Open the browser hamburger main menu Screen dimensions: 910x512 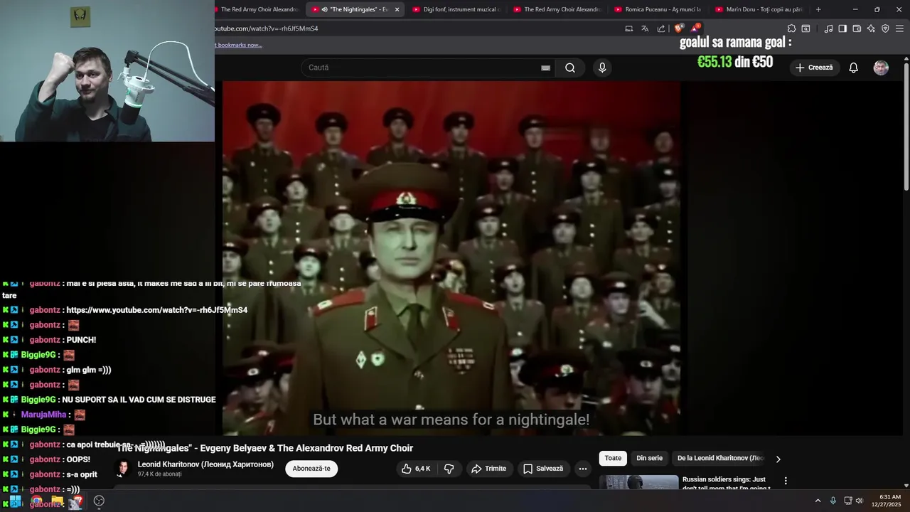click(900, 28)
